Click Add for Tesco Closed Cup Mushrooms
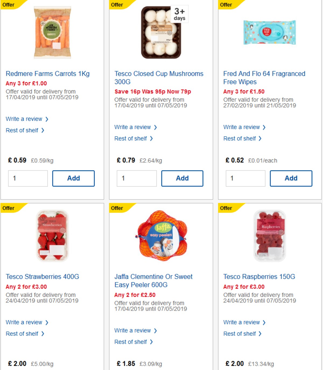Viewport: 323px width, 370px height. tap(182, 178)
